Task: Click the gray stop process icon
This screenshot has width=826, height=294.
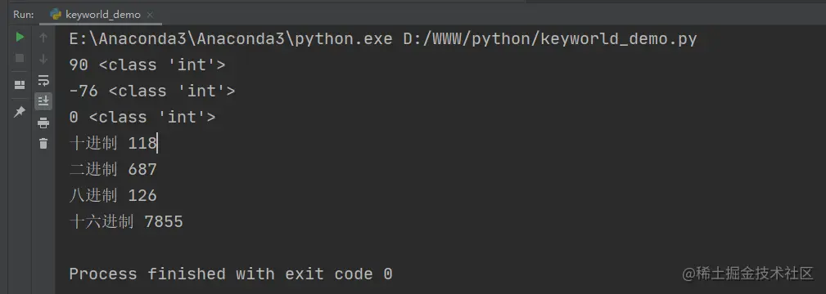Action: click(x=20, y=58)
